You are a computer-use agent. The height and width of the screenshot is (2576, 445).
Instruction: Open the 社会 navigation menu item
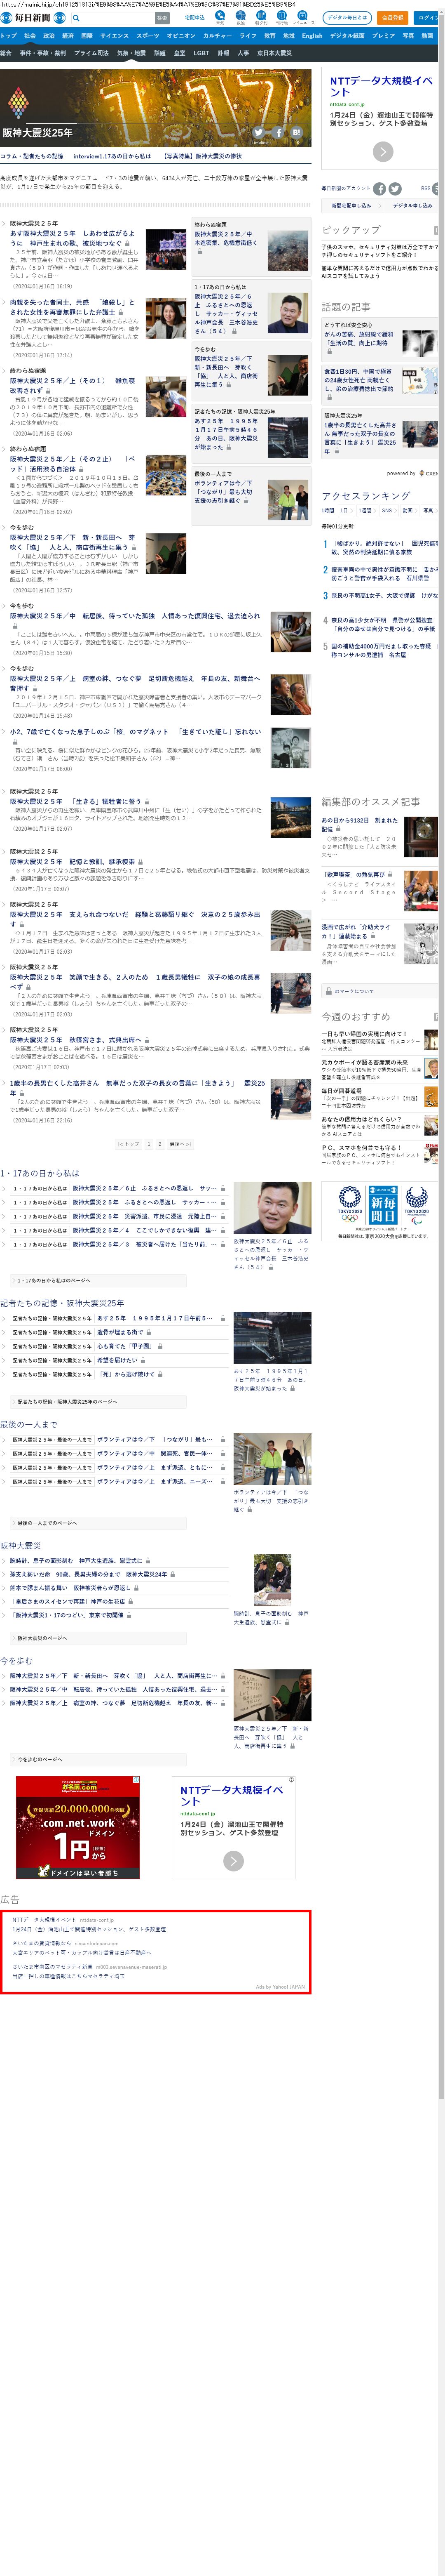tap(30, 36)
